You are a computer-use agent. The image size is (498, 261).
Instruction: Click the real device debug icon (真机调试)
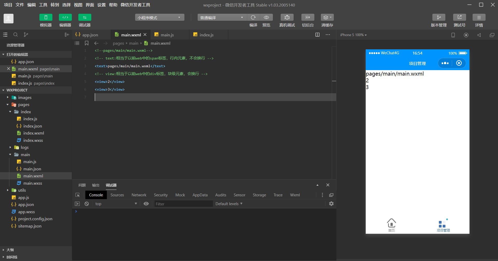click(x=287, y=17)
